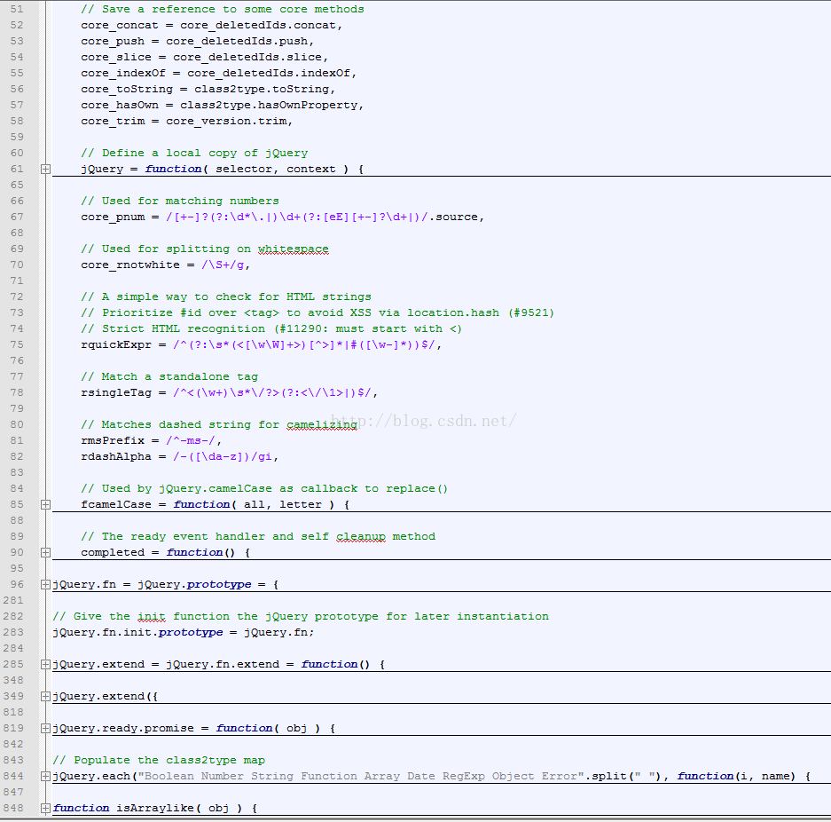Click the underlined word 'whitespace' on line 69
The height and width of the screenshot is (822, 831).
(293, 249)
